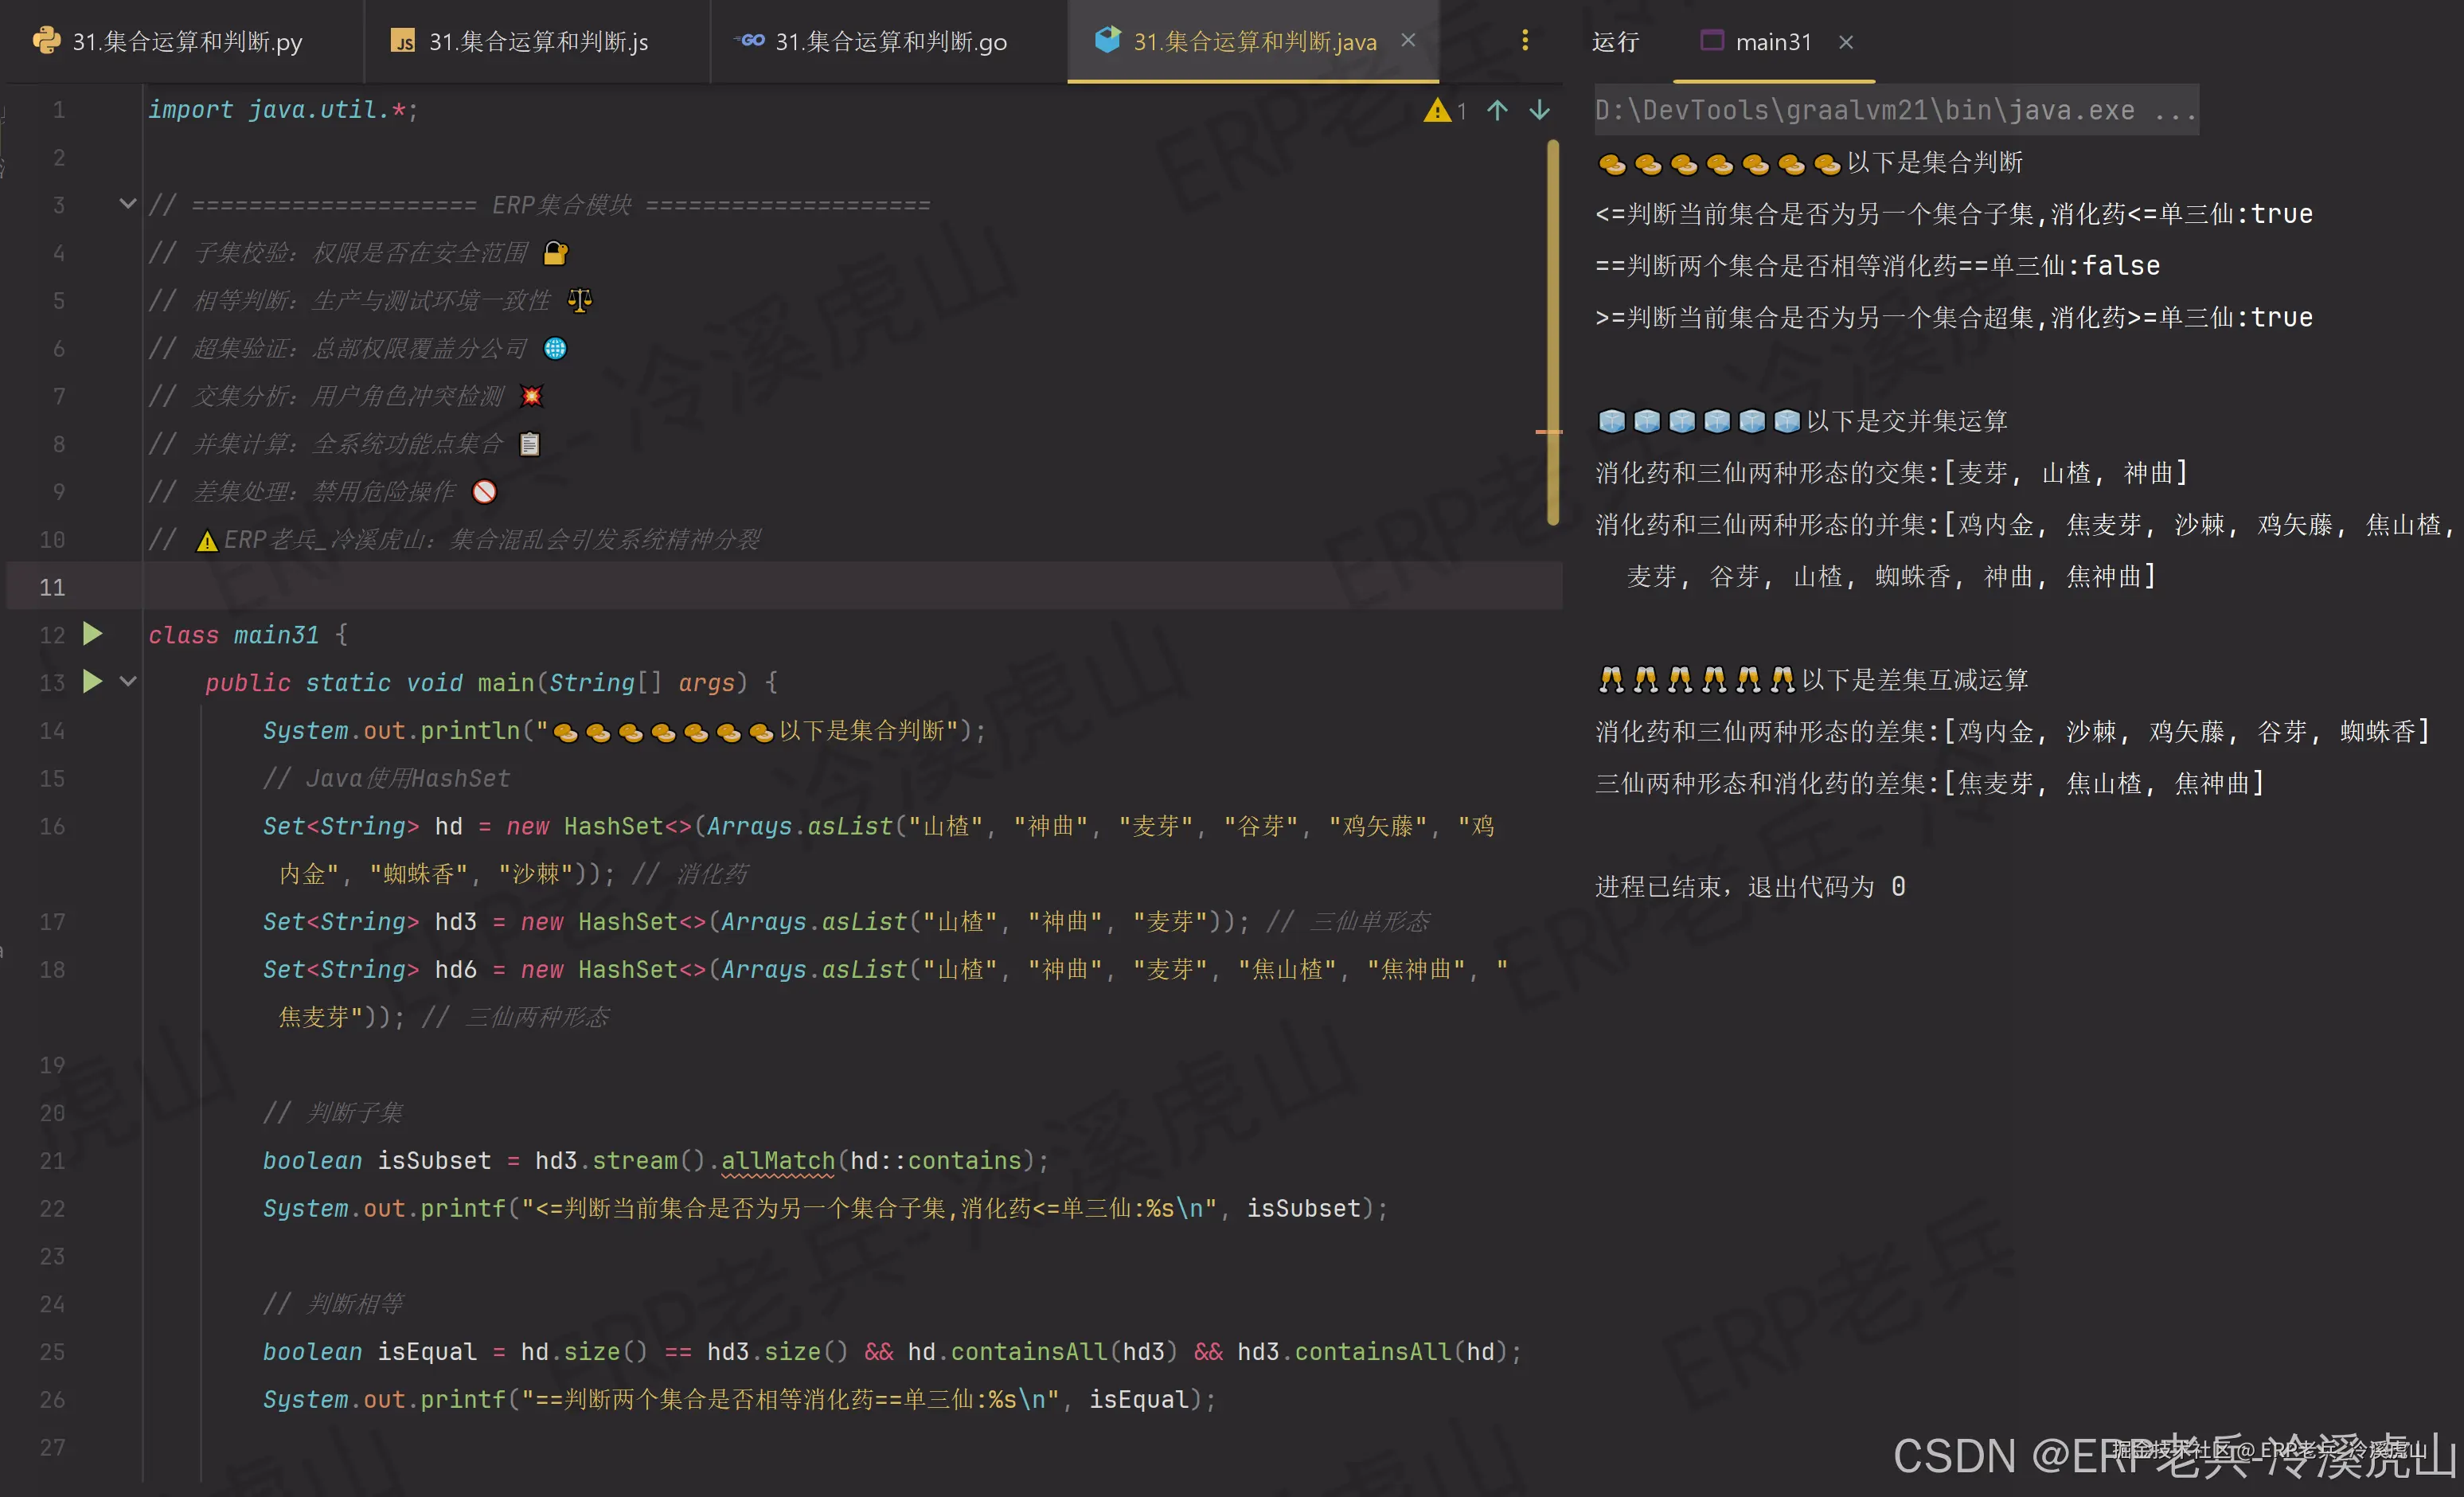Click the yellow warning indicator icon
This screenshot has height=1497, width=2464.
1437,110
